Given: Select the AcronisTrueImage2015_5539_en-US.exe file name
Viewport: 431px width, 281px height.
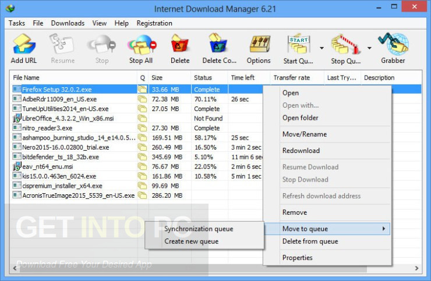Looking at the screenshot, I should (79, 195).
